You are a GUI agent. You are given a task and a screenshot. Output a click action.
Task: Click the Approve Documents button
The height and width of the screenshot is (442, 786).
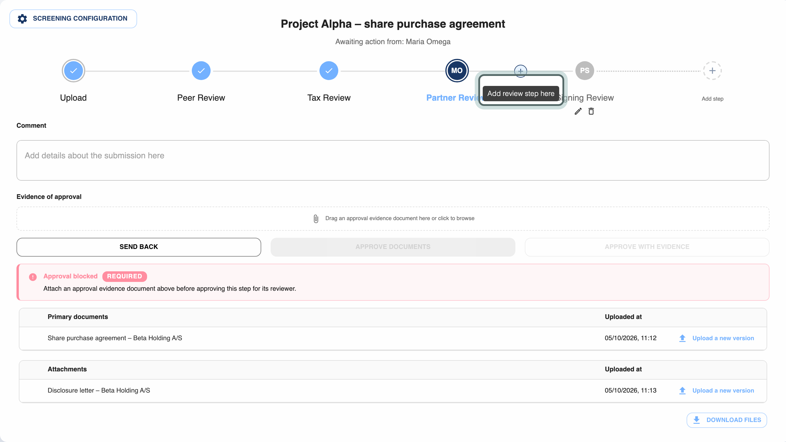pos(393,247)
